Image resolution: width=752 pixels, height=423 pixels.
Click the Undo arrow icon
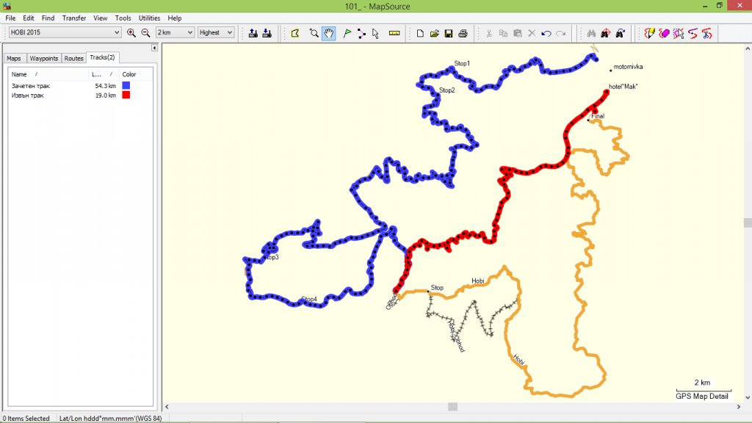click(546, 33)
